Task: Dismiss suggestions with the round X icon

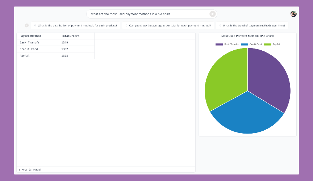Action: [27, 25]
